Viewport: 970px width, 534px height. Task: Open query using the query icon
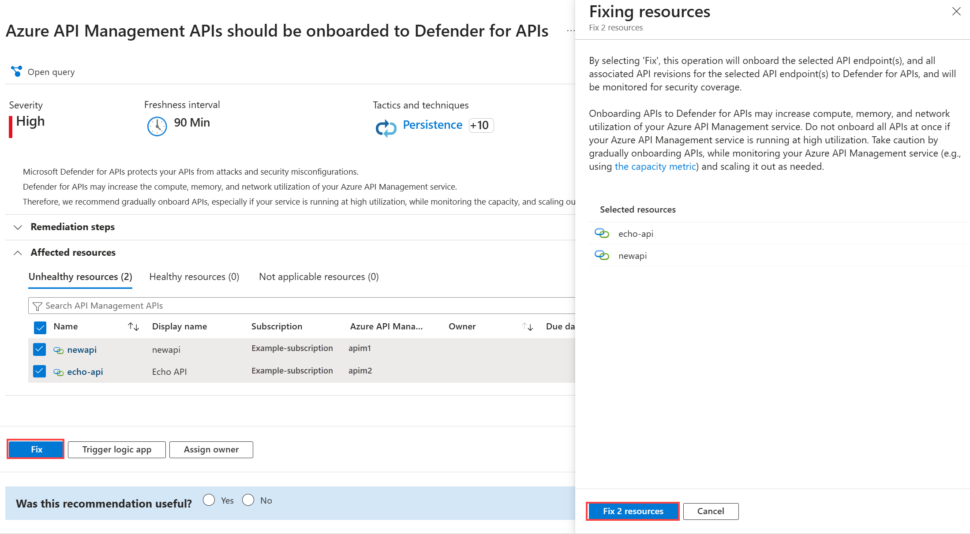point(16,71)
